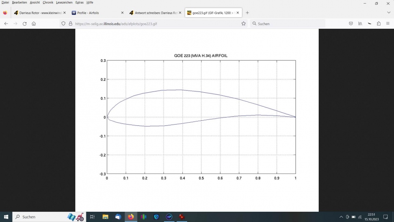Expand the list all tabs dropdown
The width and height of the screenshot is (394, 222).
(x=388, y=13)
